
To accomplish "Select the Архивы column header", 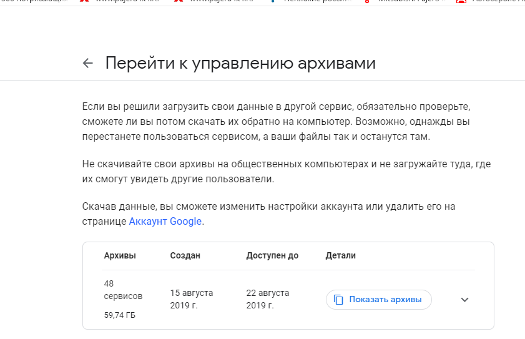I will [x=120, y=255].
